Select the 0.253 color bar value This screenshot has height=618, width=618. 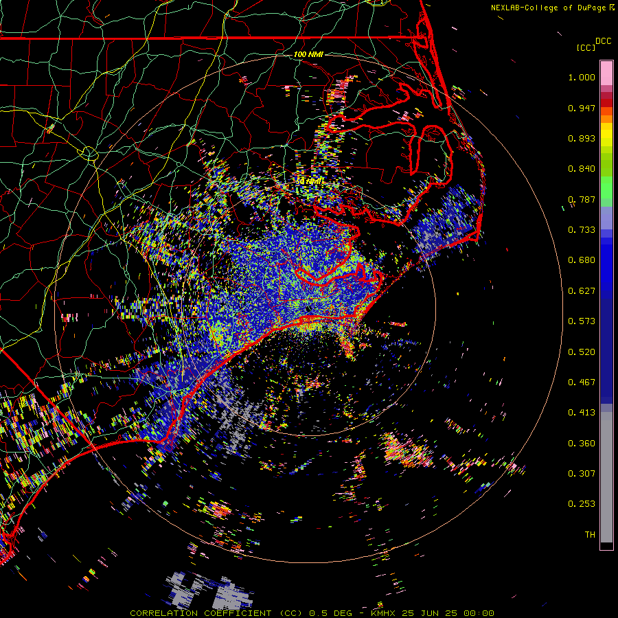[582, 504]
